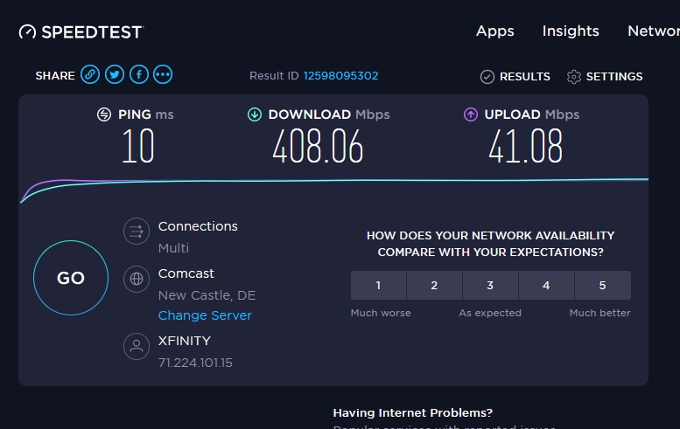680x429 pixels.
Task: Choose rating 2 in survey
Action: (434, 286)
